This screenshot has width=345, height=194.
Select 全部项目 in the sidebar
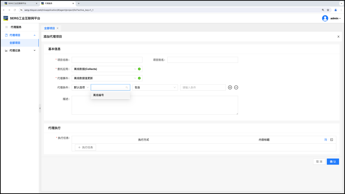click(x=15, y=43)
